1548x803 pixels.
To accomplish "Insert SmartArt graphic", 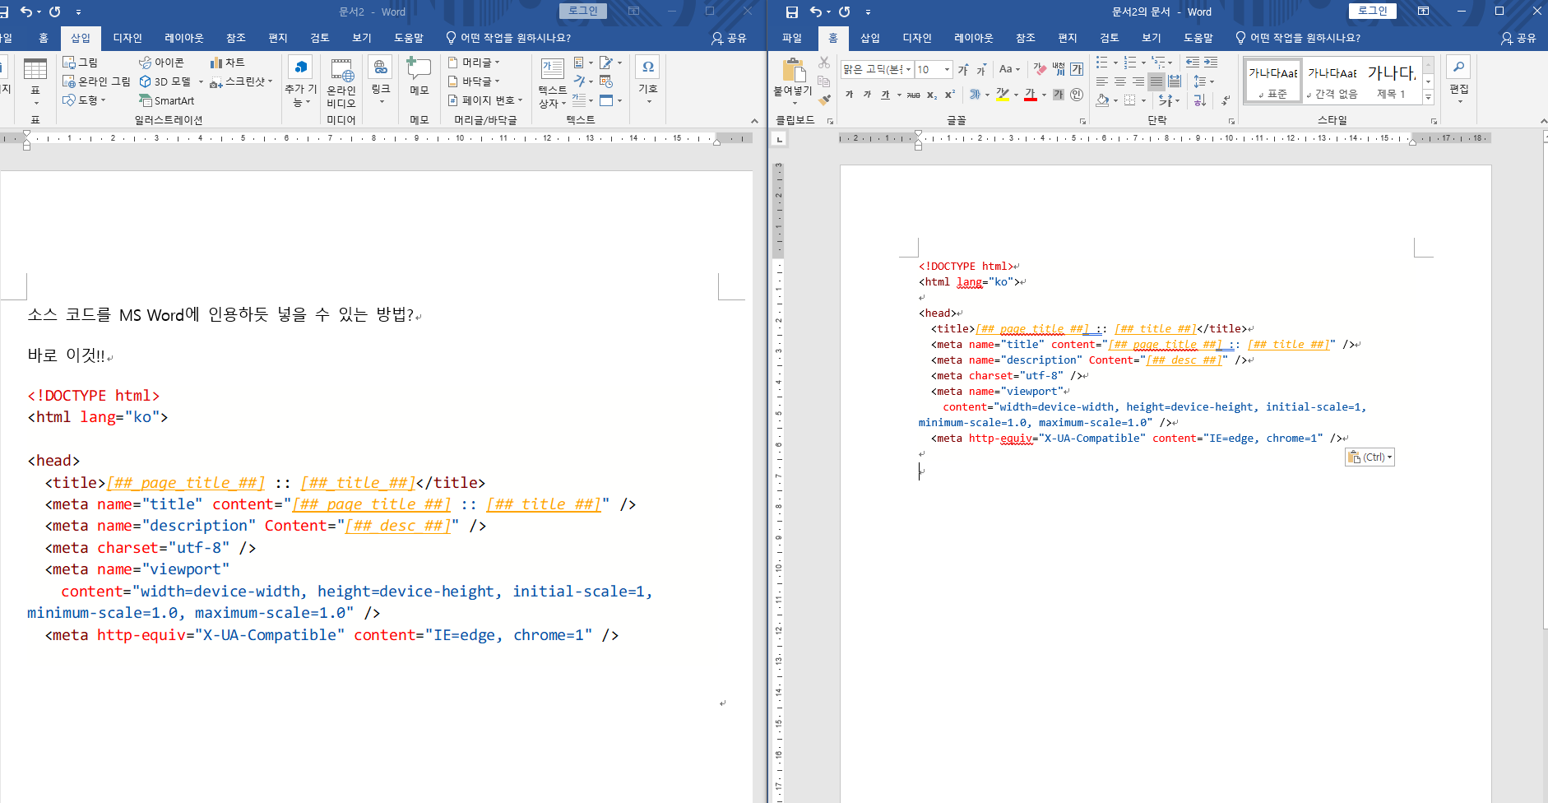I will [x=167, y=100].
